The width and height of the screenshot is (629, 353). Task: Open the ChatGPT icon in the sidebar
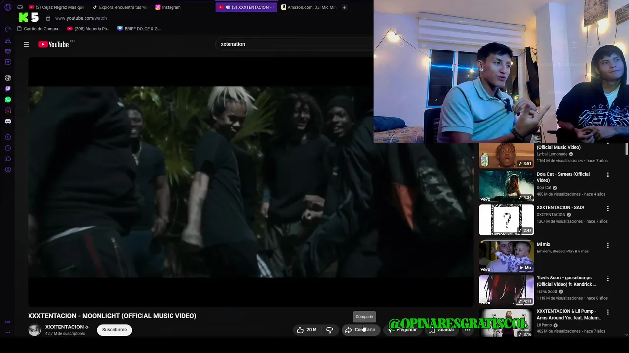click(x=8, y=78)
